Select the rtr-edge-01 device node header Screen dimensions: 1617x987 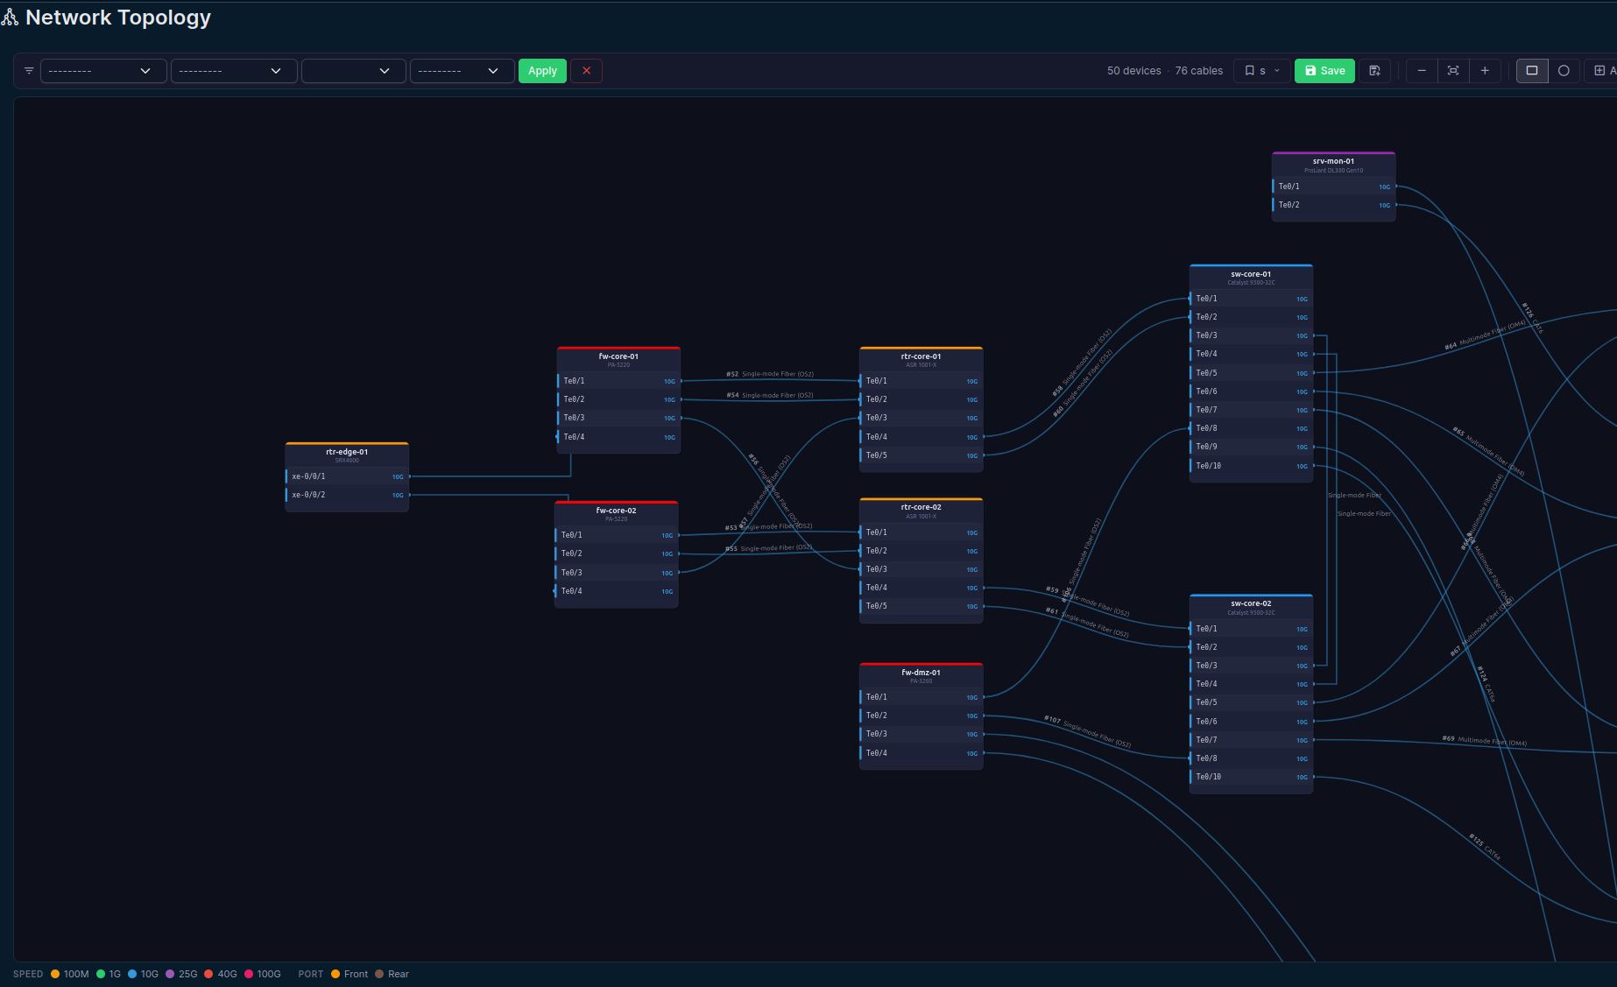[x=347, y=455]
